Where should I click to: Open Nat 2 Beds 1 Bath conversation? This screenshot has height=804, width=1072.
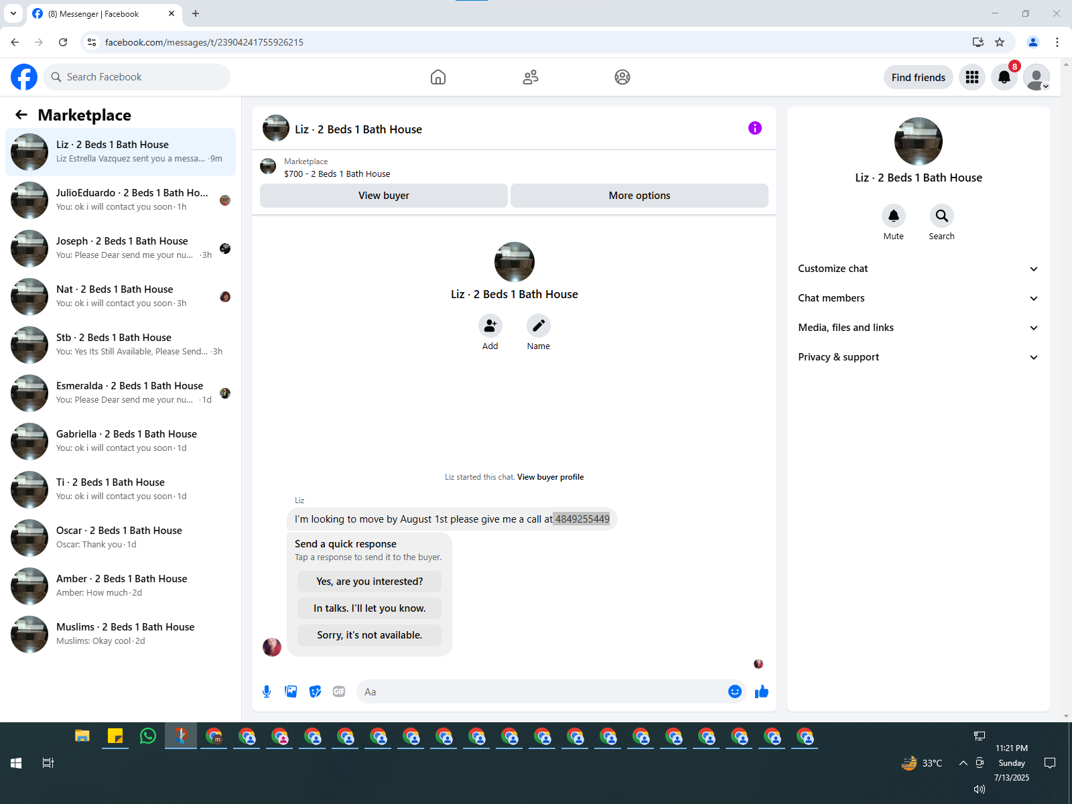point(121,297)
